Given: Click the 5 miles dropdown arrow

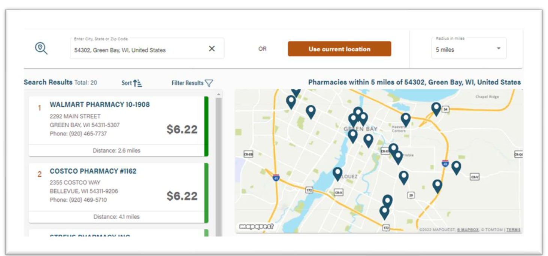Looking at the screenshot, I should click(498, 49).
